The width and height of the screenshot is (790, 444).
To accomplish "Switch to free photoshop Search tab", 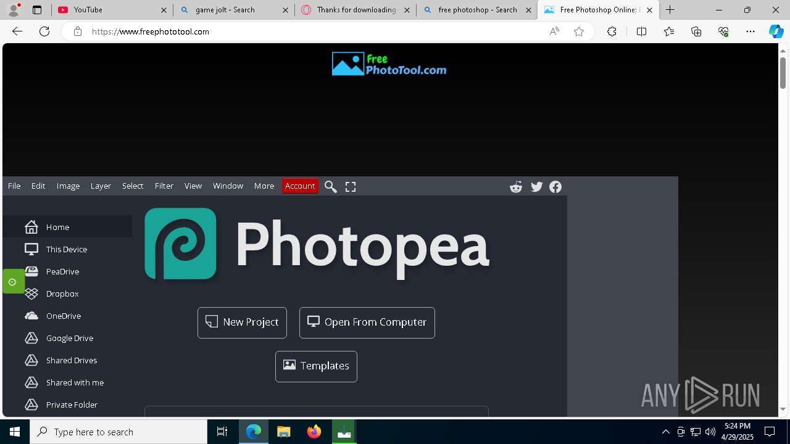I will point(477,10).
